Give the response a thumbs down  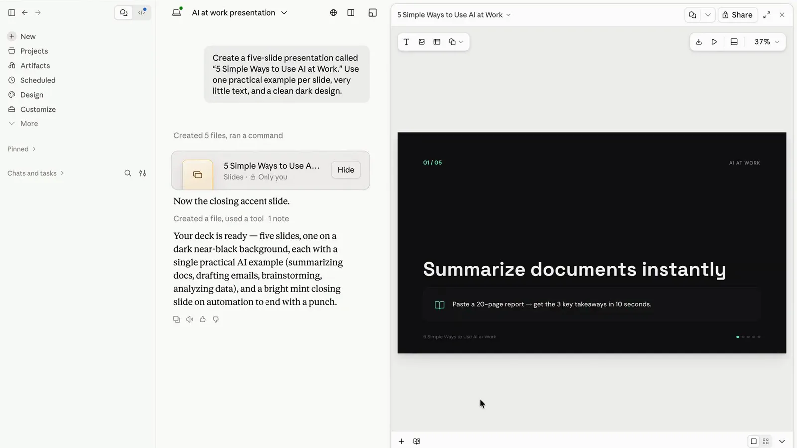(216, 319)
